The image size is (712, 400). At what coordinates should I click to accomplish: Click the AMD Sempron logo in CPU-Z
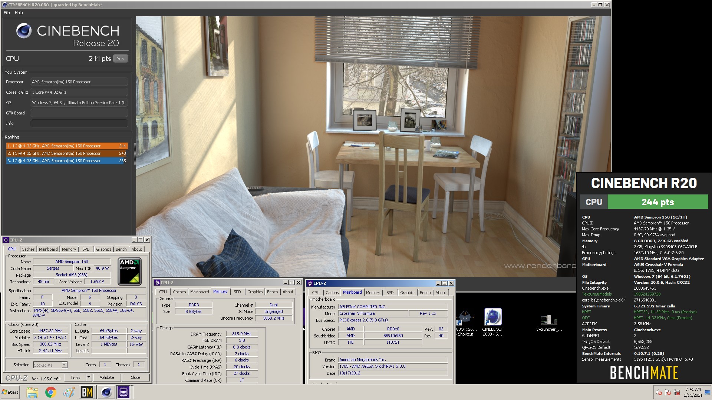point(129,271)
